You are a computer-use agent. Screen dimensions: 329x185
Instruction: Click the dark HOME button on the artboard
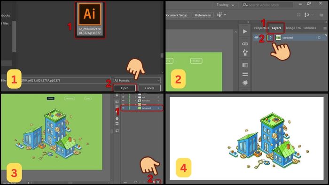click(x=50, y=98)
